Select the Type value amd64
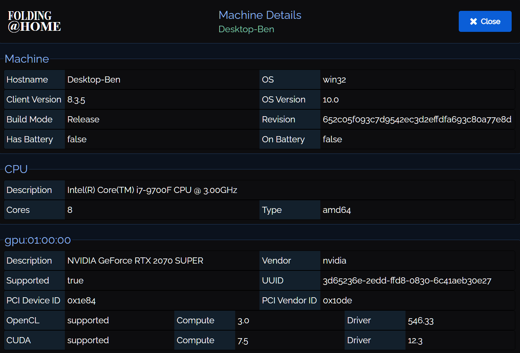The width and height of the screenshot is (520, 353). tap(337, 210)
